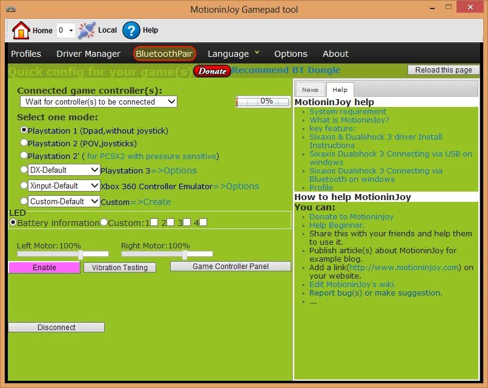Open the System requirement help link
The image size is (488, 388).
pyautogui.click(x=348, y=111)
